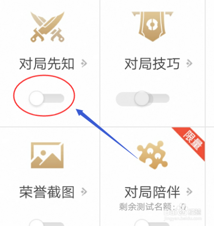
Task: Expand details via 荣誉截图 chevron arrow
Action: [x=84, y=192]
